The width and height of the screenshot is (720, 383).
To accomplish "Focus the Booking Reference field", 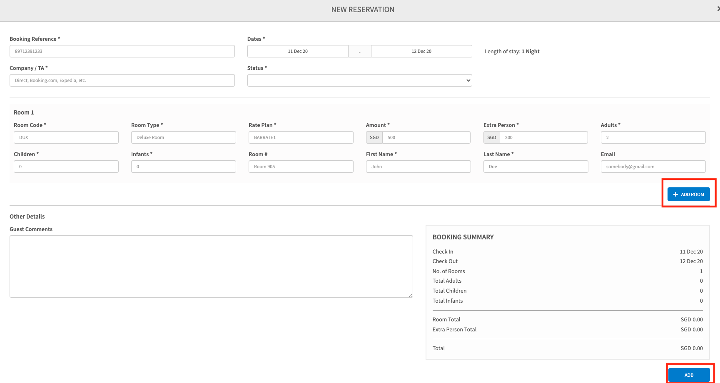I will coord(122,51).
